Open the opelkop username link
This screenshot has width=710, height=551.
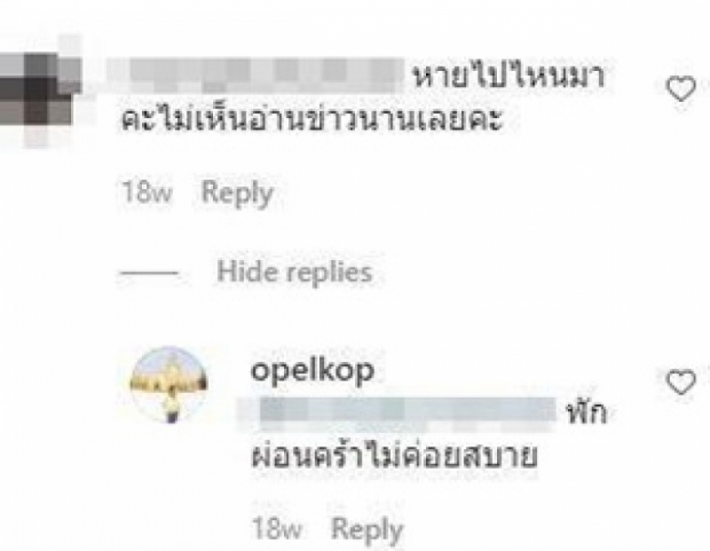tap(312, 370)
